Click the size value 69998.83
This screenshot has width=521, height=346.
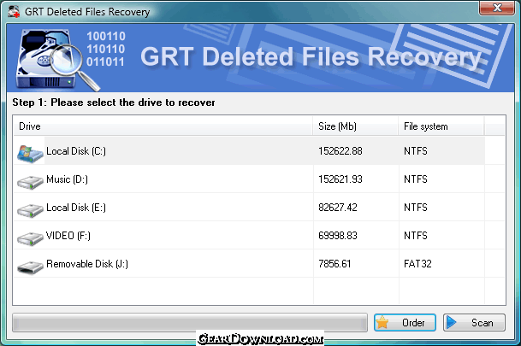pos(338,236)
